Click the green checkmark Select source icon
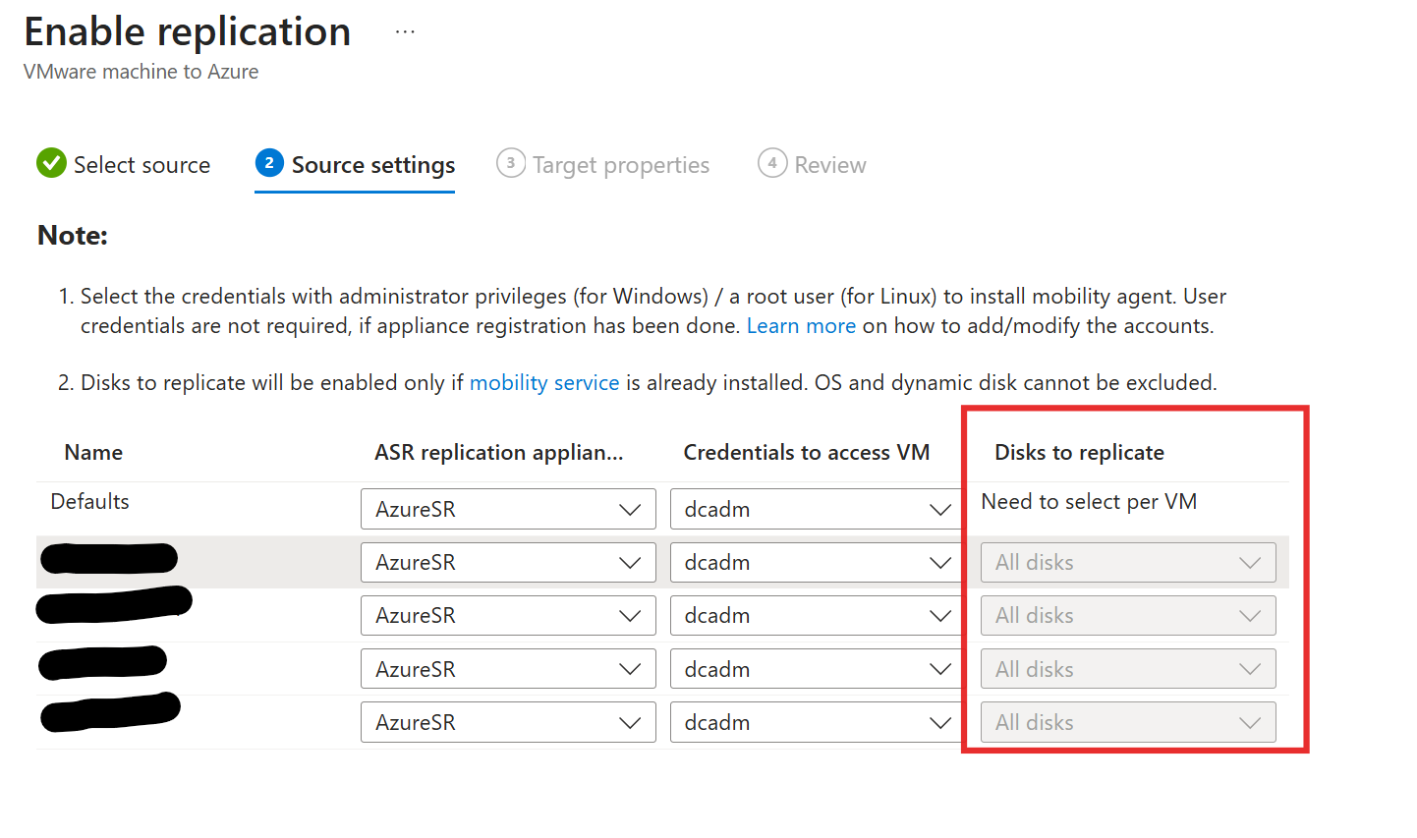The image size is (1417, 838). (51, 163)
